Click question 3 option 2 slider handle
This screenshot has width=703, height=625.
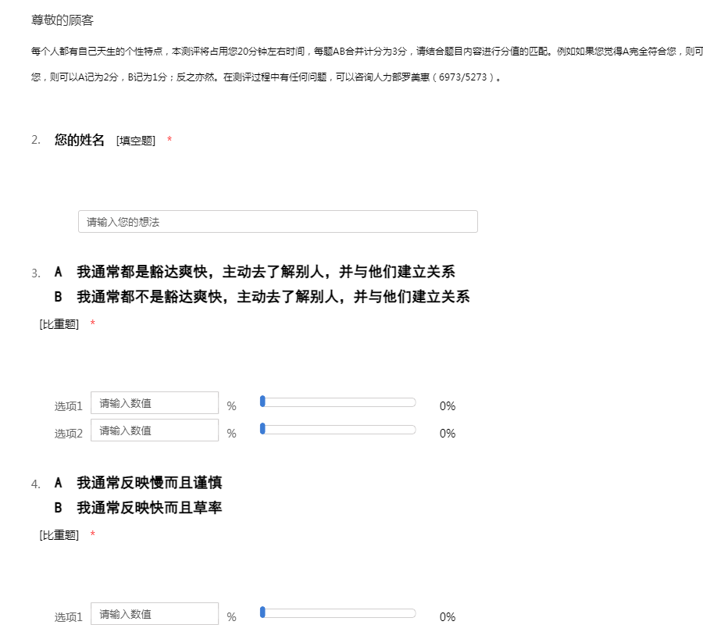click(x=262, y=429)
